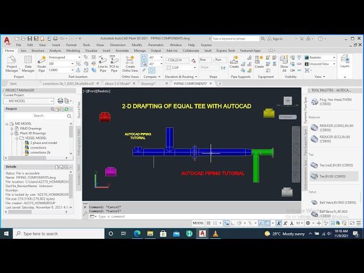This screenshot has height=273, width=364.
Task: Switch to the Structure ribbon tab
Action: [38, 51]
